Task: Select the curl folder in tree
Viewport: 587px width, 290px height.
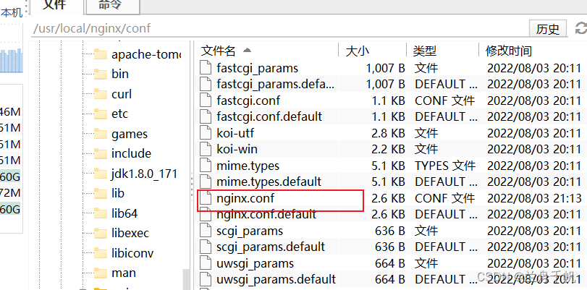Action: coord(122,94)
